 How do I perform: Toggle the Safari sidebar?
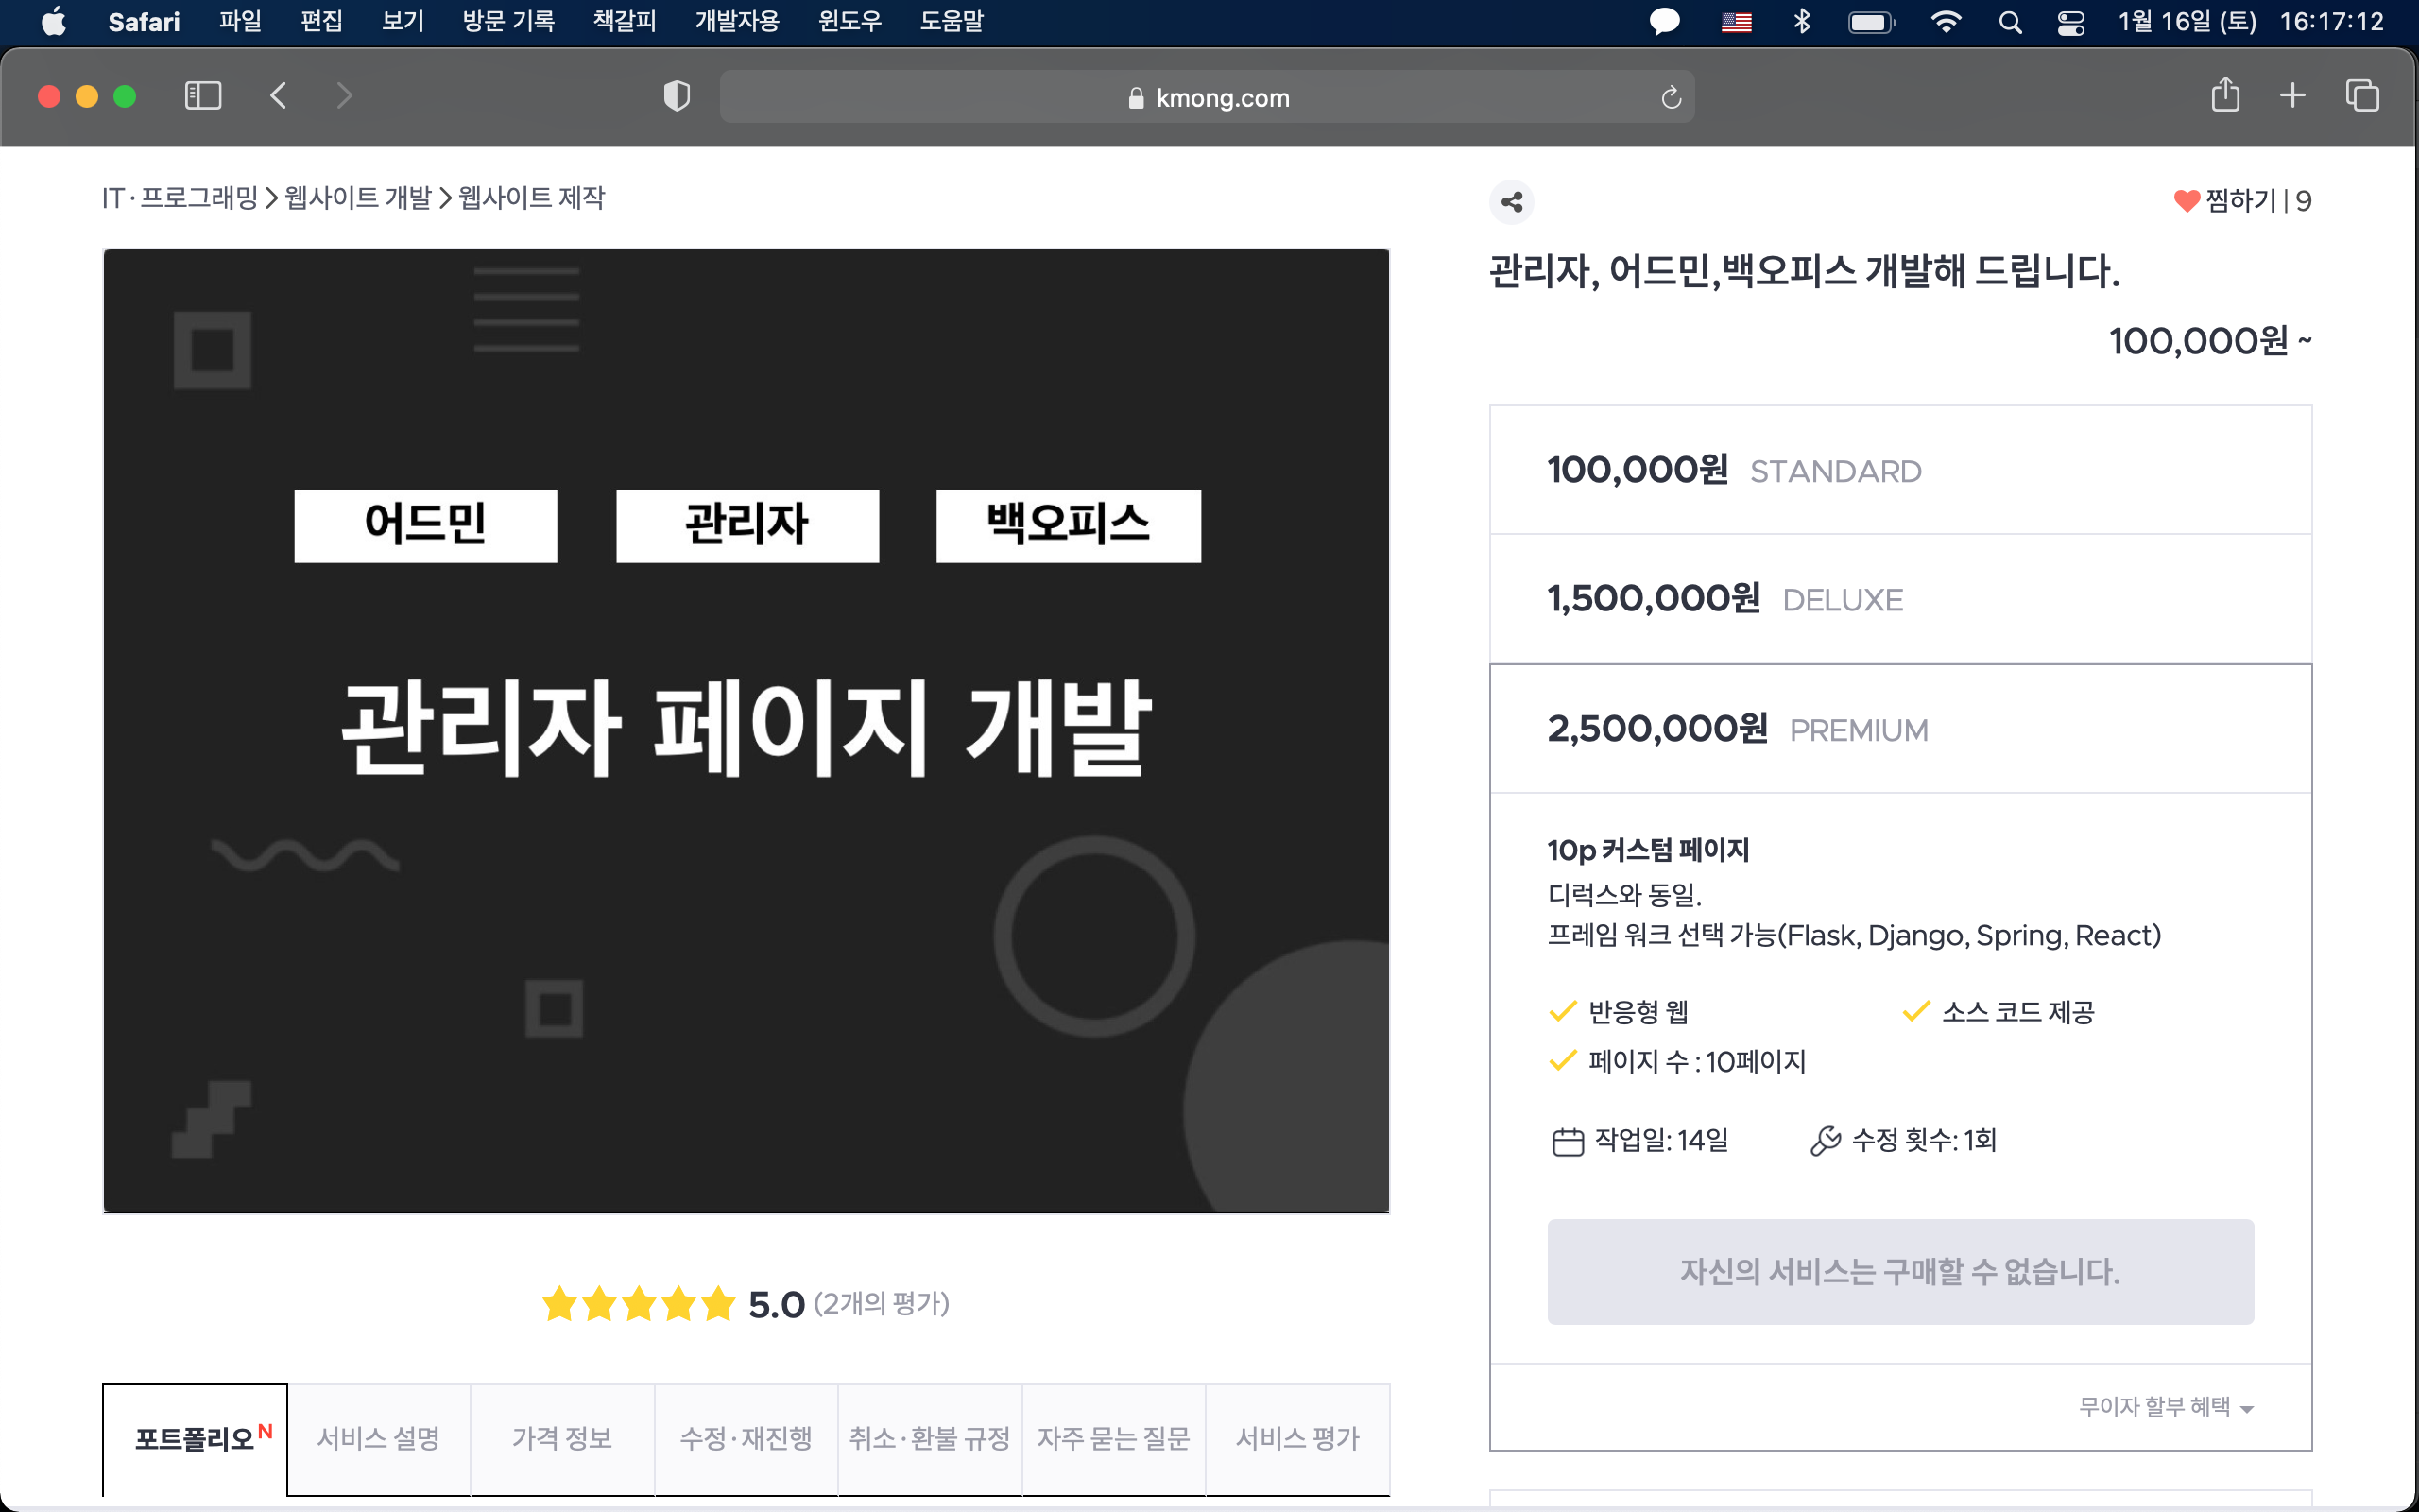[203, 96]
